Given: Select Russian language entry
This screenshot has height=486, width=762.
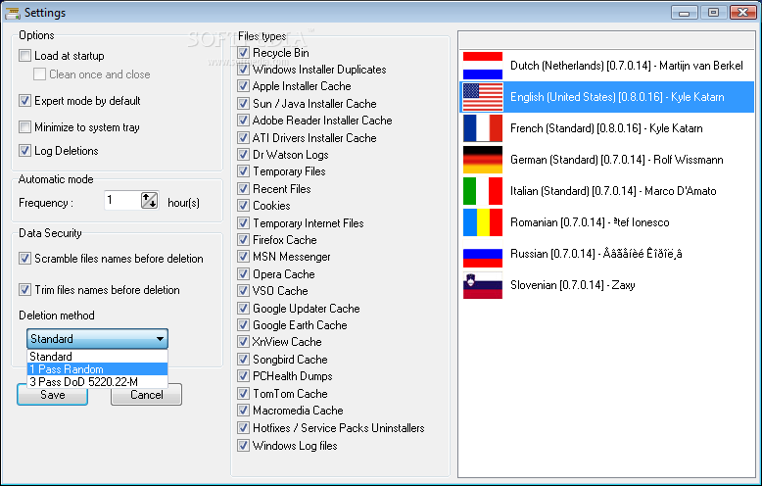Looking at the screenshot, I should (606, 254).
